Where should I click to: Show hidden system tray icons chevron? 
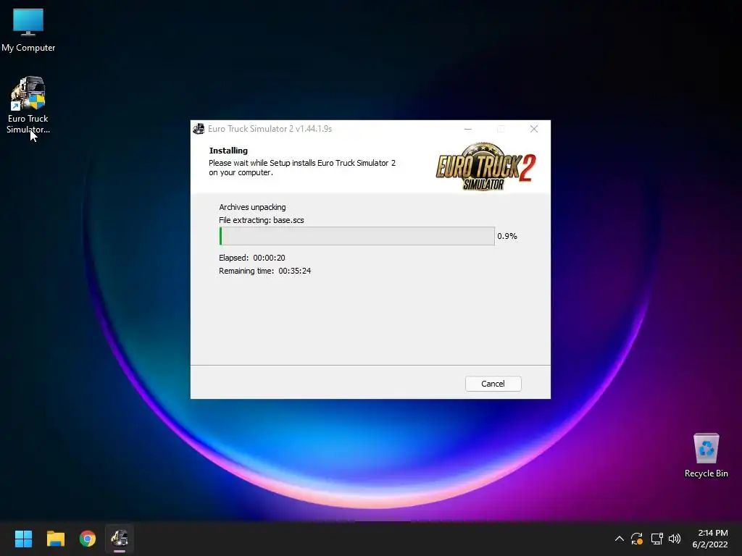pos(619,539)
